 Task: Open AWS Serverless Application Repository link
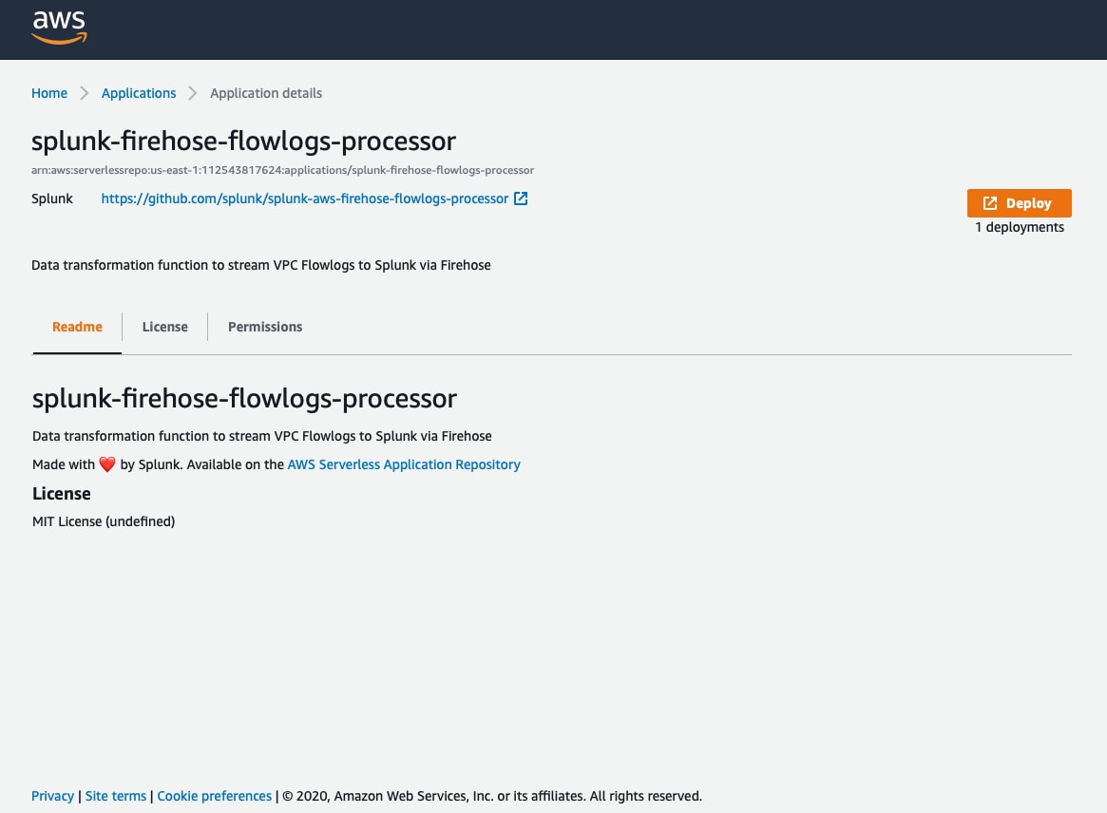404,464
